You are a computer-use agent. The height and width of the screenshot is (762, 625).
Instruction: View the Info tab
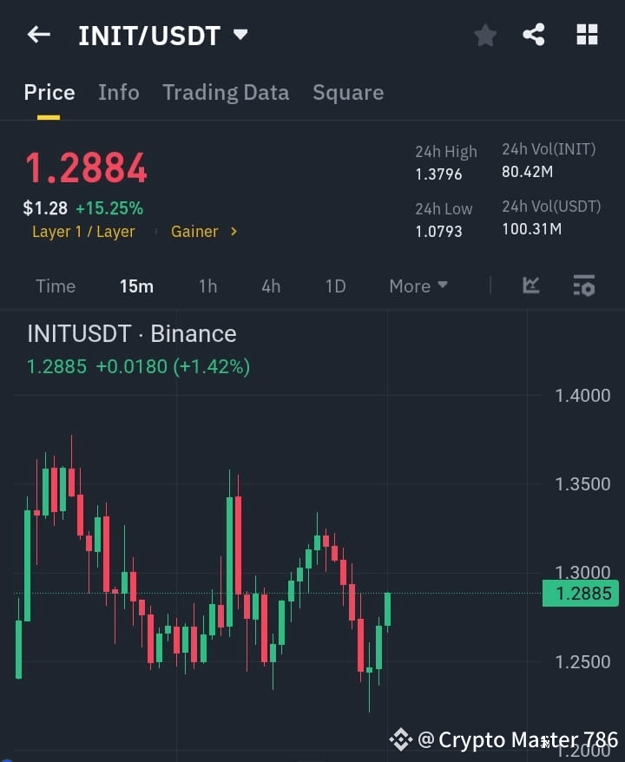[119, 92]
